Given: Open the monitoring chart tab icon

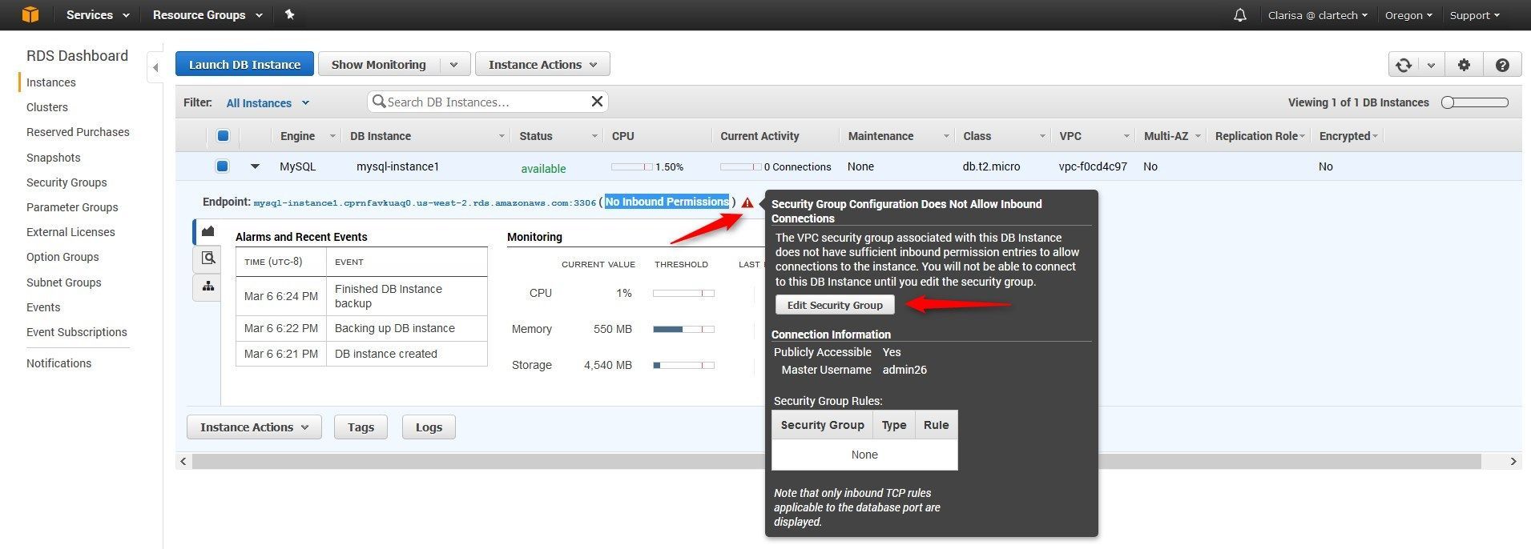Looking at the screenshot, I should click(207, 231).
